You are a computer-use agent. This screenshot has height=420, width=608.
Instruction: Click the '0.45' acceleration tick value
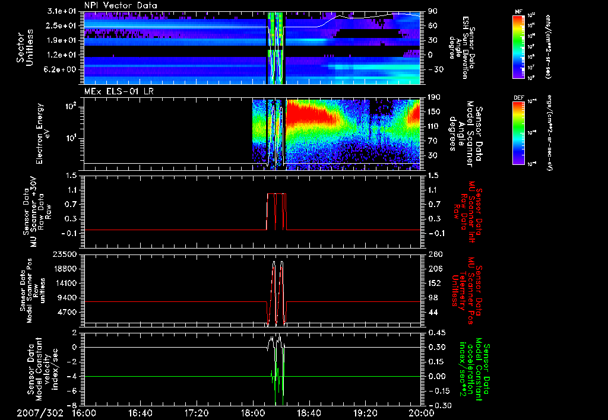pos(438,333)
